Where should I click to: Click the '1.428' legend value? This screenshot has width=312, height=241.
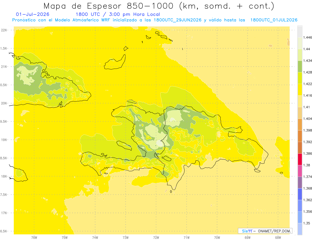coord(308,72)
